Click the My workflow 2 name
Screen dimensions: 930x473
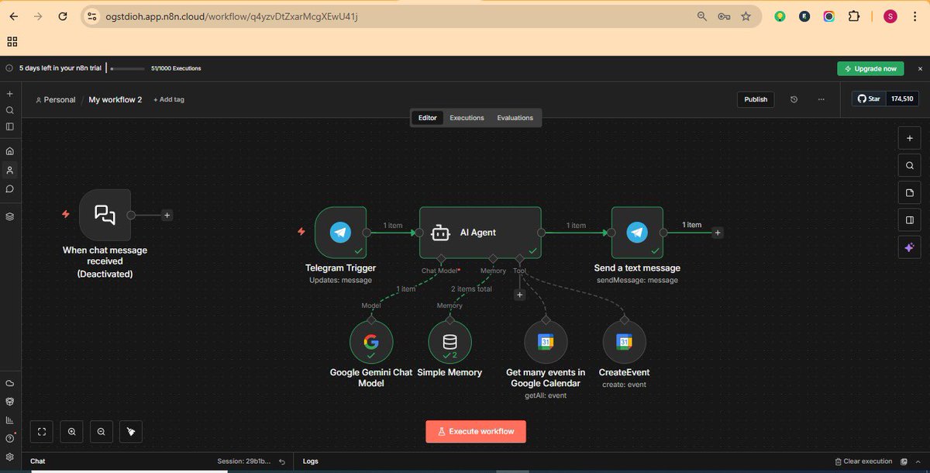pyautogui.click(x=115, y=99)
